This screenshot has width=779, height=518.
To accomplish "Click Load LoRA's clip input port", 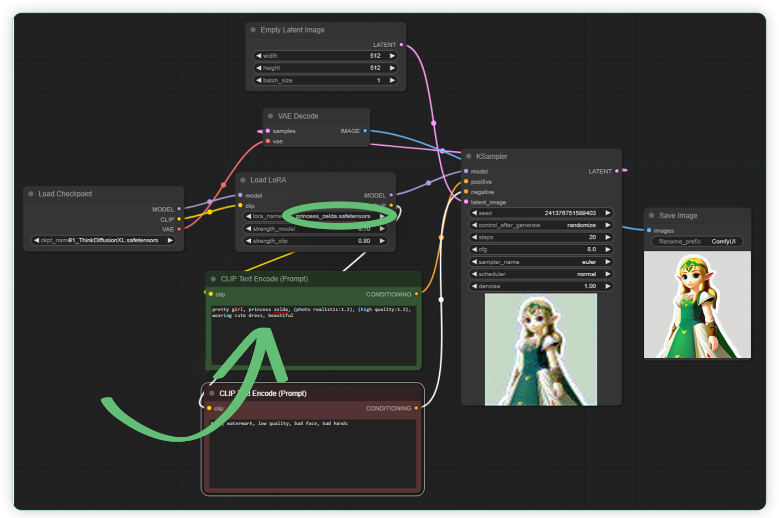I will click(x=240, y=205).
